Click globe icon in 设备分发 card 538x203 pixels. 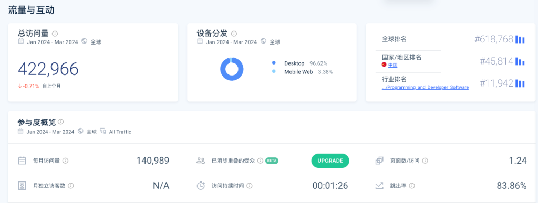pyautogui.click(x=264, y=41)
